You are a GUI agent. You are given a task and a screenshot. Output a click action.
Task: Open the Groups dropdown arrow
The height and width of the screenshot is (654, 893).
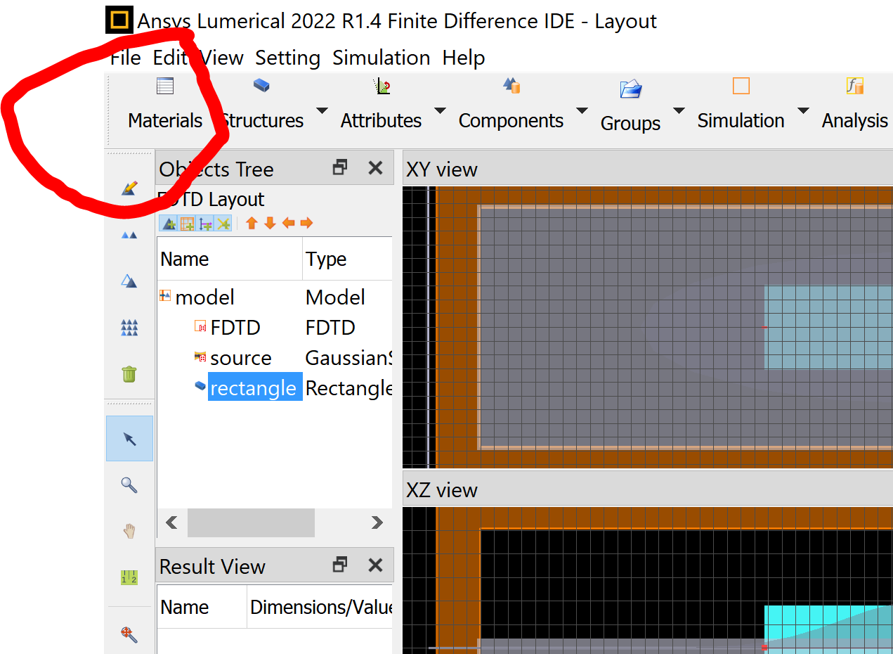679,110
